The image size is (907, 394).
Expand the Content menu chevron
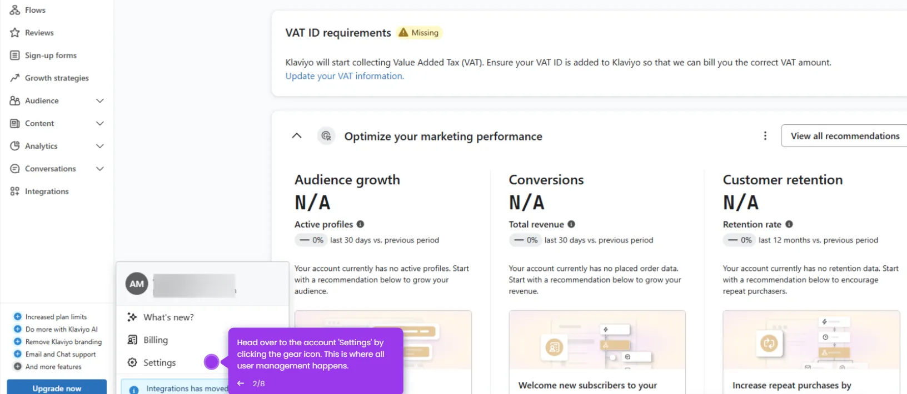100,124
